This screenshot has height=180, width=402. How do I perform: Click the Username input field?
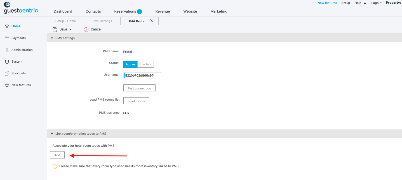click(142, 75)
